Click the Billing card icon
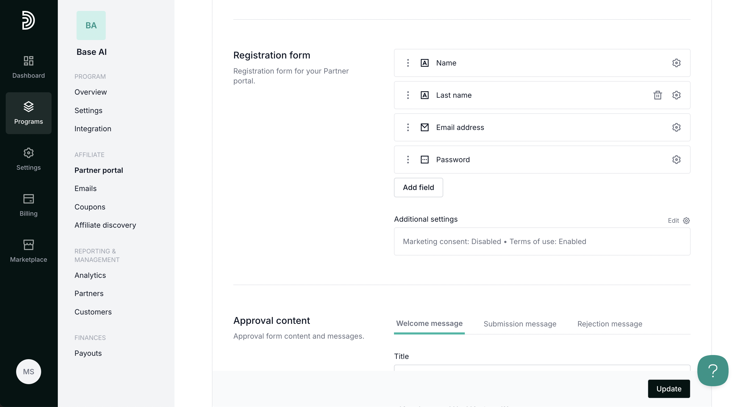This screenshot has width=739, height=407. [x=28, y=199]
